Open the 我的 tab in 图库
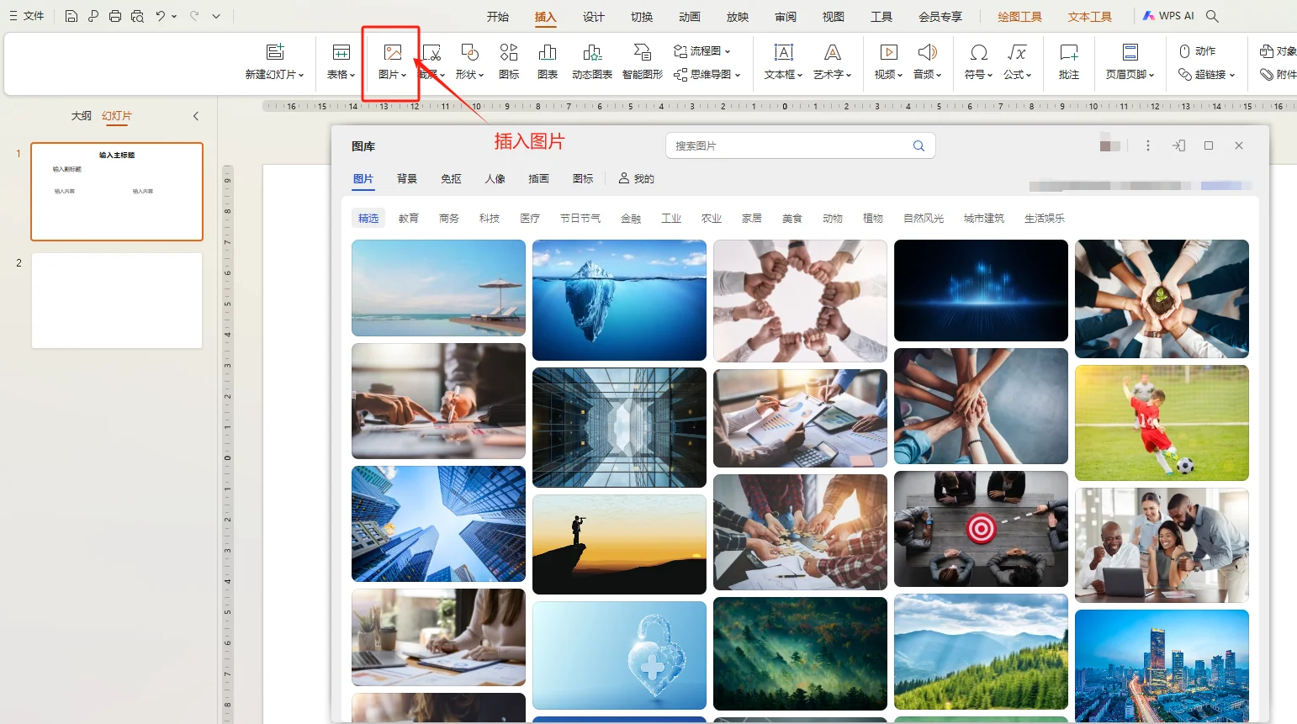This screenshot has height=724, width=1297. point(637,178)
